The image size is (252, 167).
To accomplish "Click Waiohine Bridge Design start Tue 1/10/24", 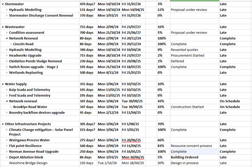I will (x=107, y=163).
